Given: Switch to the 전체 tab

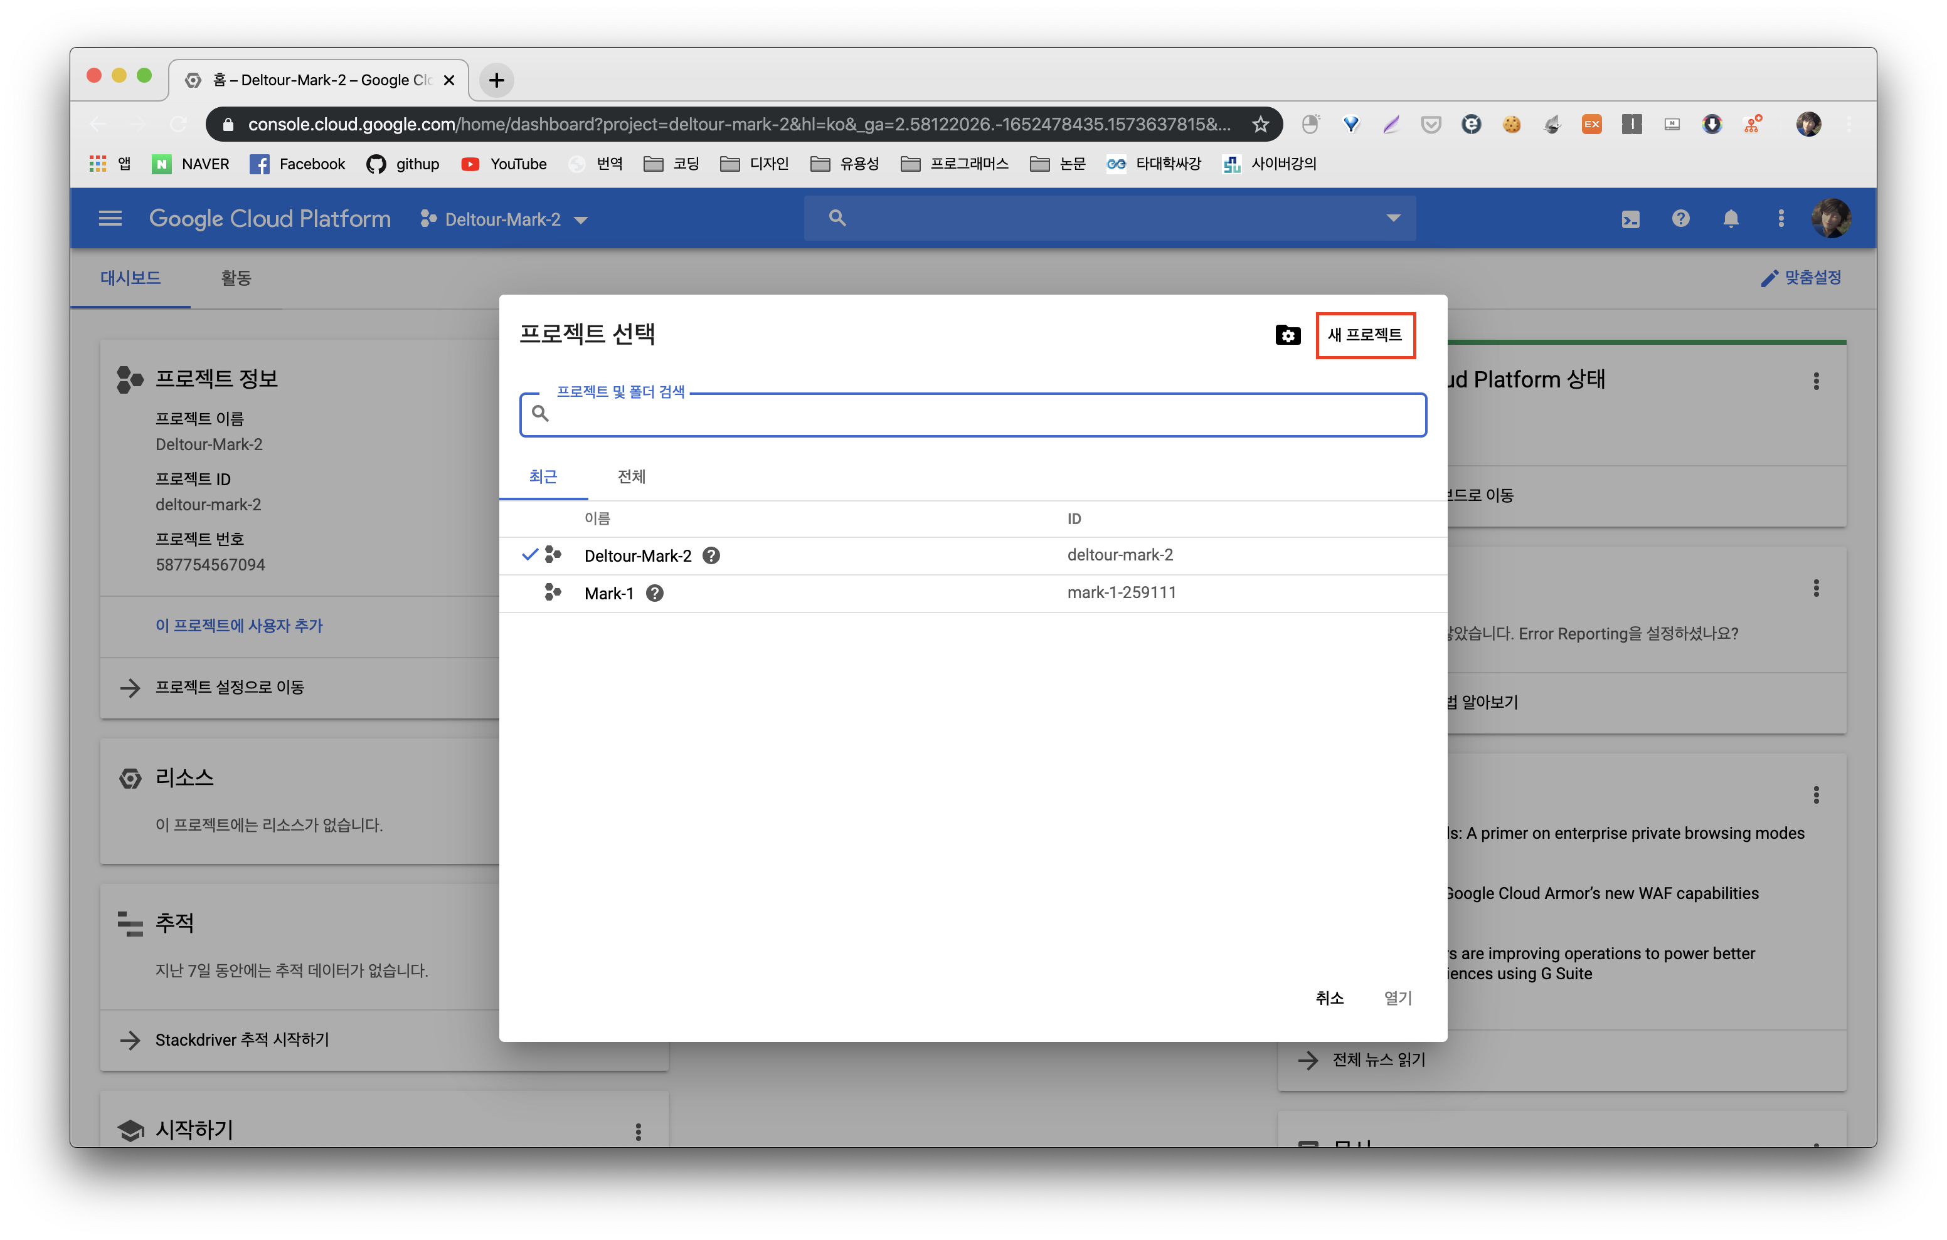Looking at the screenshot, I should tap(630, 477).
